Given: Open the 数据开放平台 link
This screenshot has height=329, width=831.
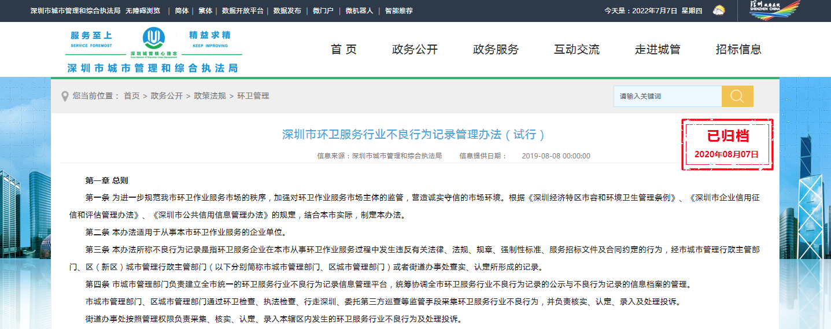Looking at the screenshot, I should (242, 11).
